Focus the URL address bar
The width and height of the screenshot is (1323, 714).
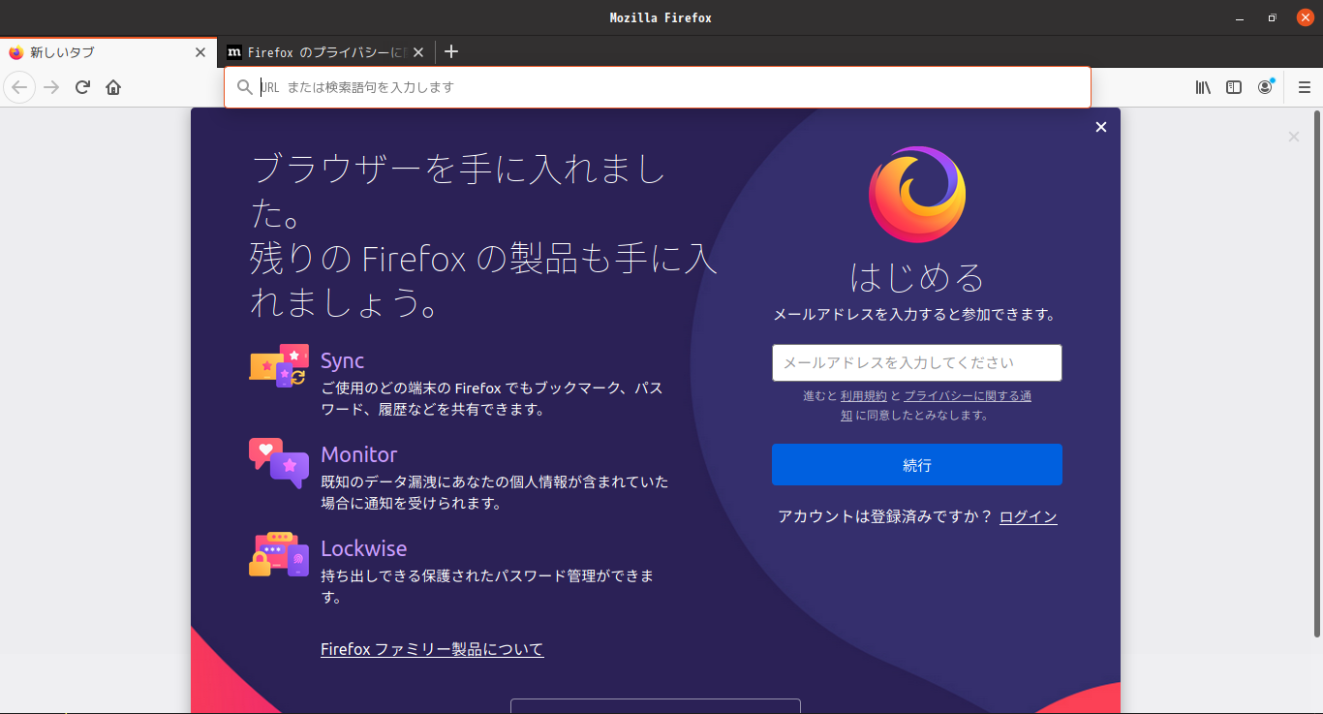coord(658,87)
